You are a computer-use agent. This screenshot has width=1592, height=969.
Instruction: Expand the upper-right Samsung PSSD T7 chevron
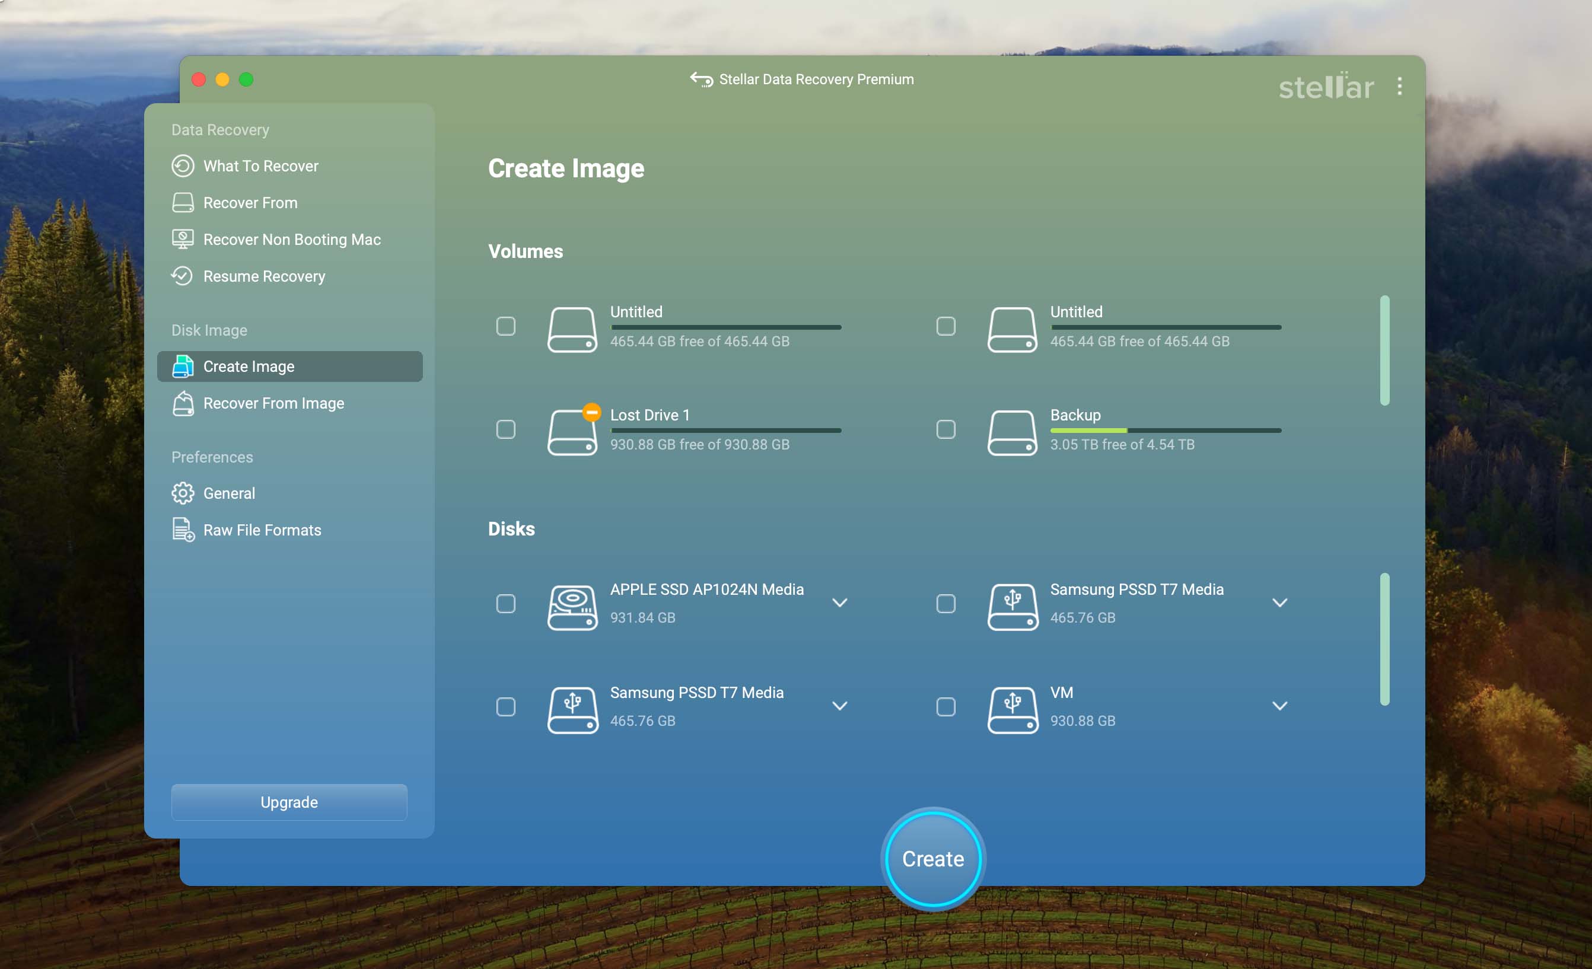pos(1279,603)
